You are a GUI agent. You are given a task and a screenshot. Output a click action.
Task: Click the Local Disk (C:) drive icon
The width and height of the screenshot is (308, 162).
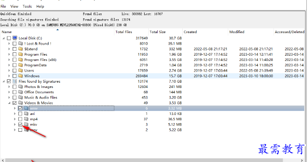(15, 38)
